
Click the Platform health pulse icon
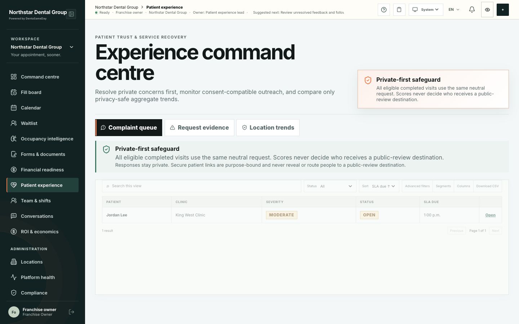click(x=14, y=277)
